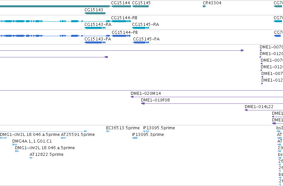Viewport: 283px width, 186px height.
Task: Click the CG15144-RB transcript glyph
Action: [x=121, y=21]
